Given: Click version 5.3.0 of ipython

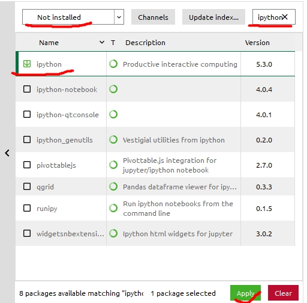Looking at the screenshot, I should (x=264, y=64).
